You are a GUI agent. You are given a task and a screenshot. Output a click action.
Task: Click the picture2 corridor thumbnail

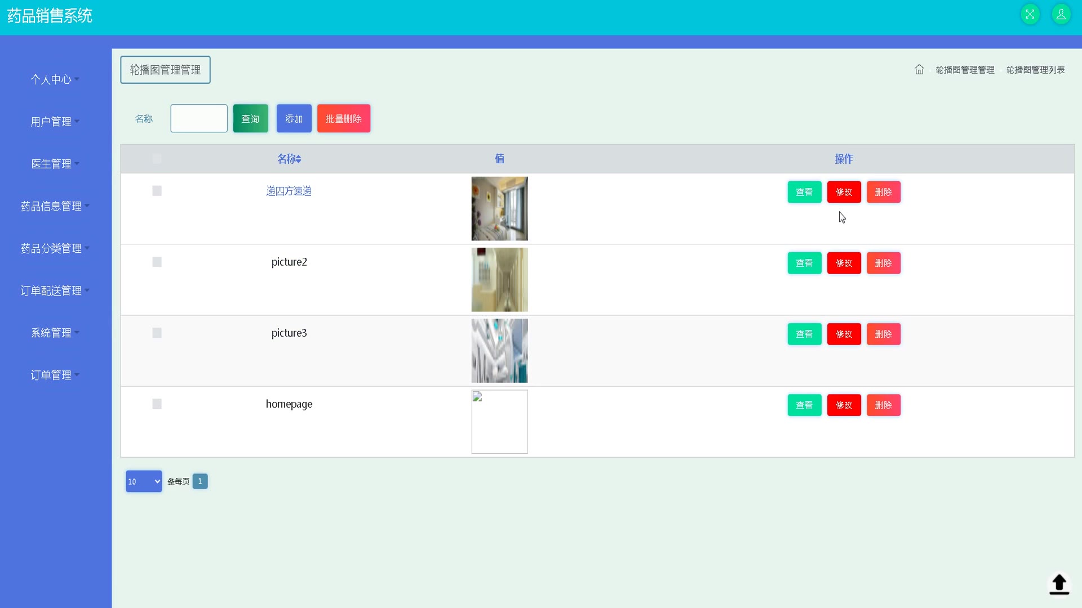pos(499,280)
